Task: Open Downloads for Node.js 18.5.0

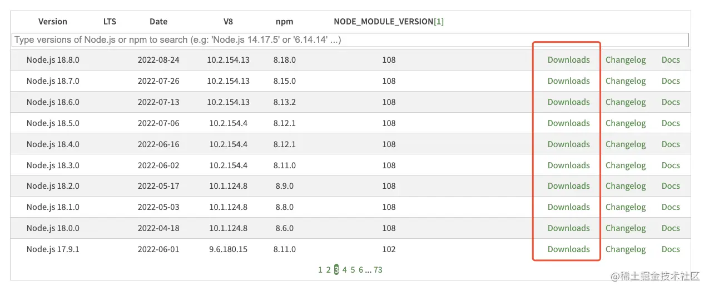Action: click(568, 123)
